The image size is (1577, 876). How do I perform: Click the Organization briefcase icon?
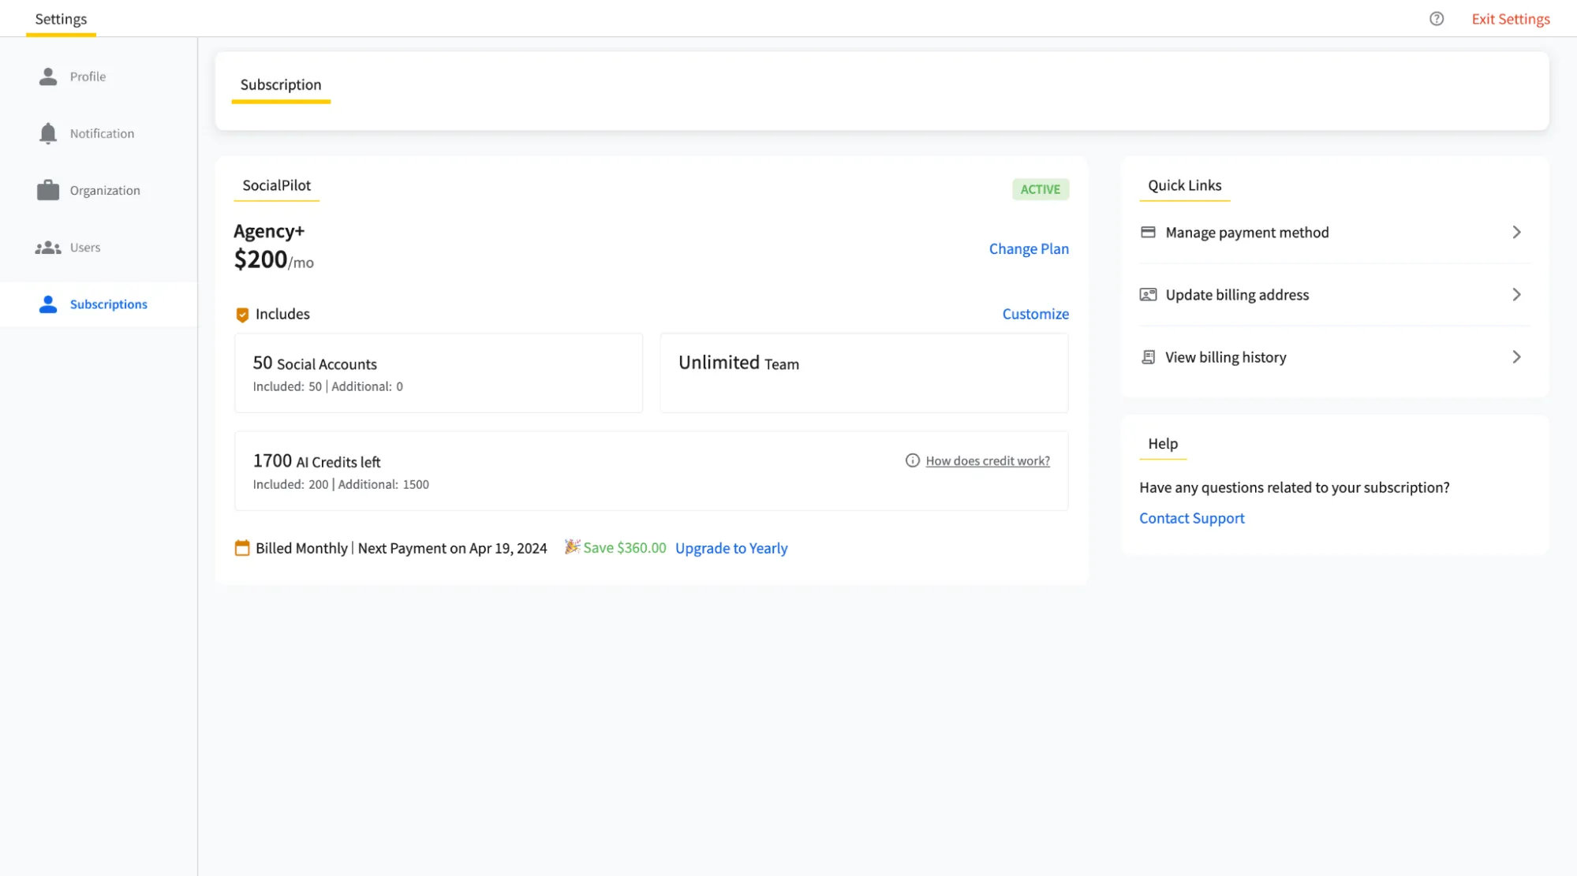pos(47,190)
